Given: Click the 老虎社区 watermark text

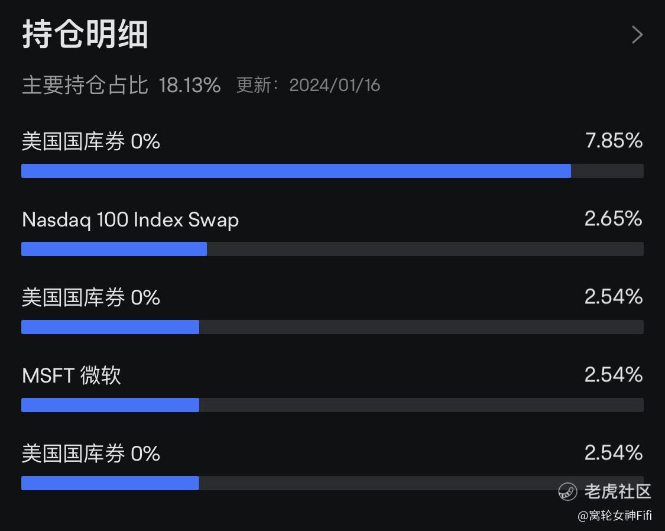Looking at the screenshot, I should (618, 491).
